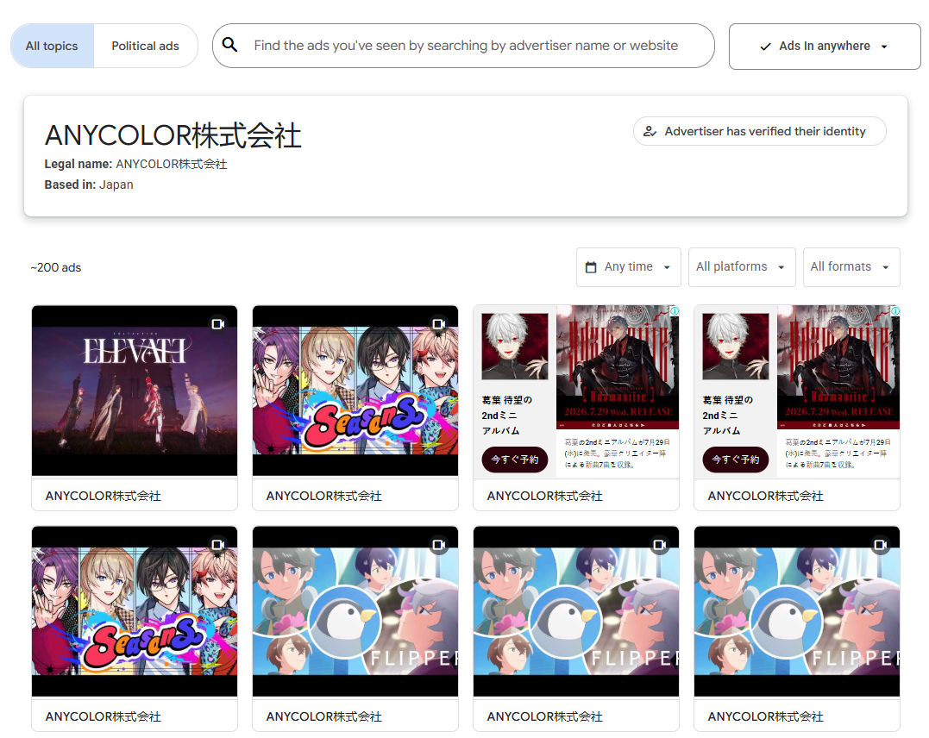Click the album cover image in third ad
Image resolution: width=929 pixels, height=738 pixels.
(618, 367)
